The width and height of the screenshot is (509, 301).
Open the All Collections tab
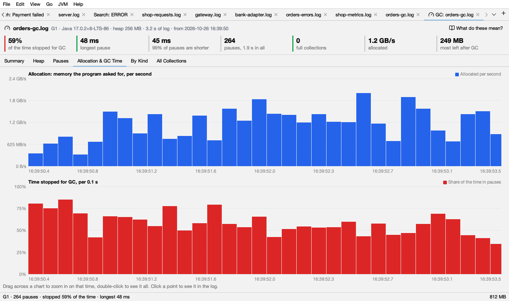point(171,61)
